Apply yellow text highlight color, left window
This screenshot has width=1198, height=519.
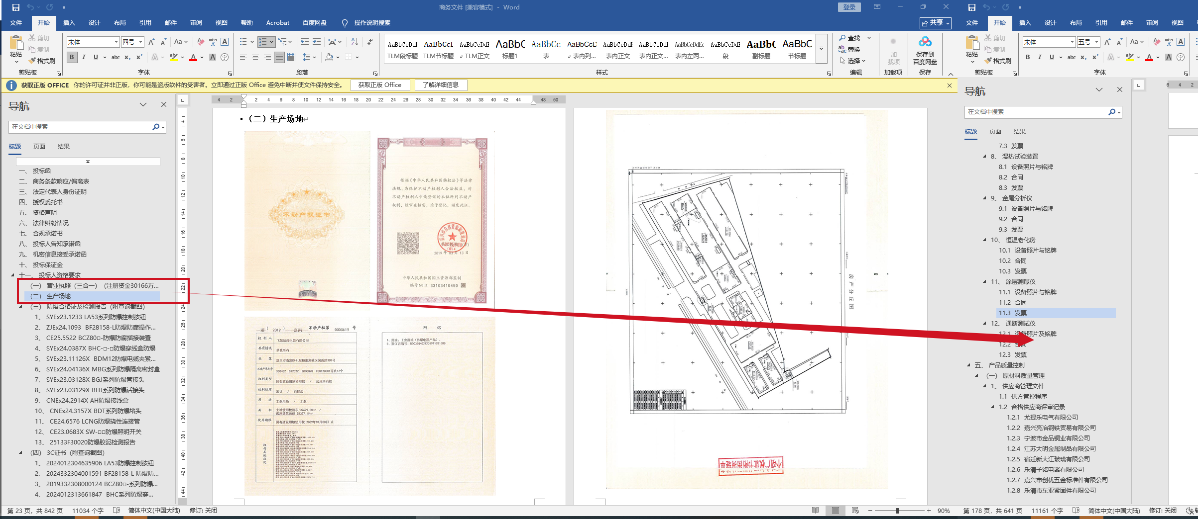click(x=174, y=57)
